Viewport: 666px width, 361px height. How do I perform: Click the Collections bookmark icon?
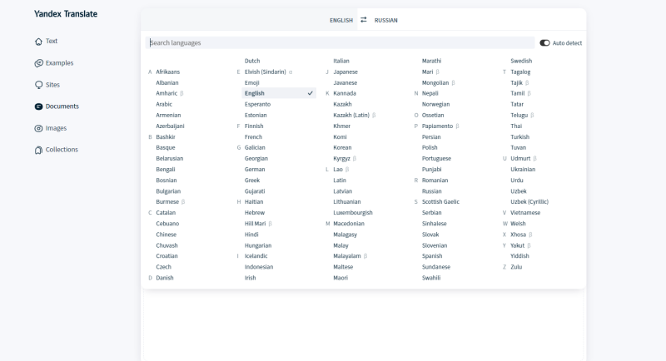click(38, 150)
